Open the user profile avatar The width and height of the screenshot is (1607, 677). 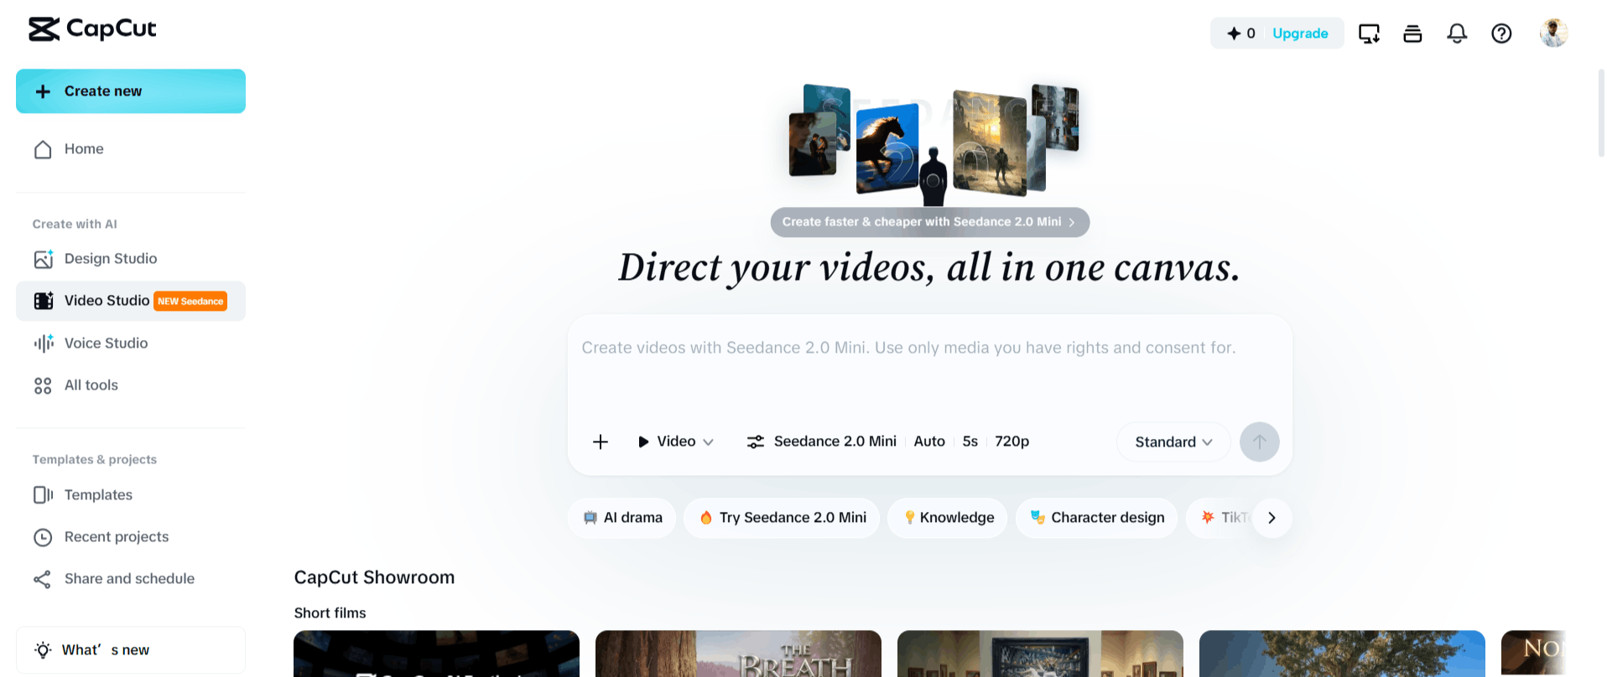point(1553,33)
